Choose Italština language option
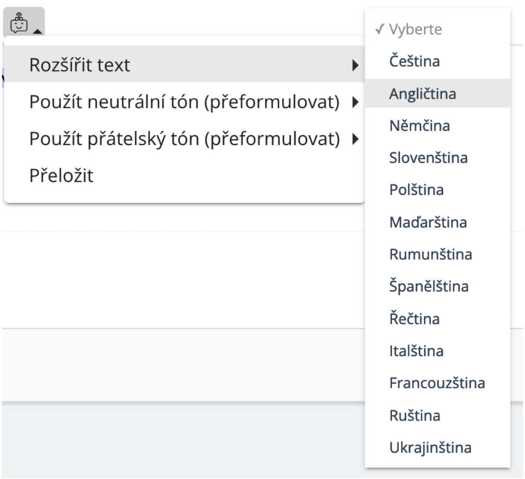 416,351
